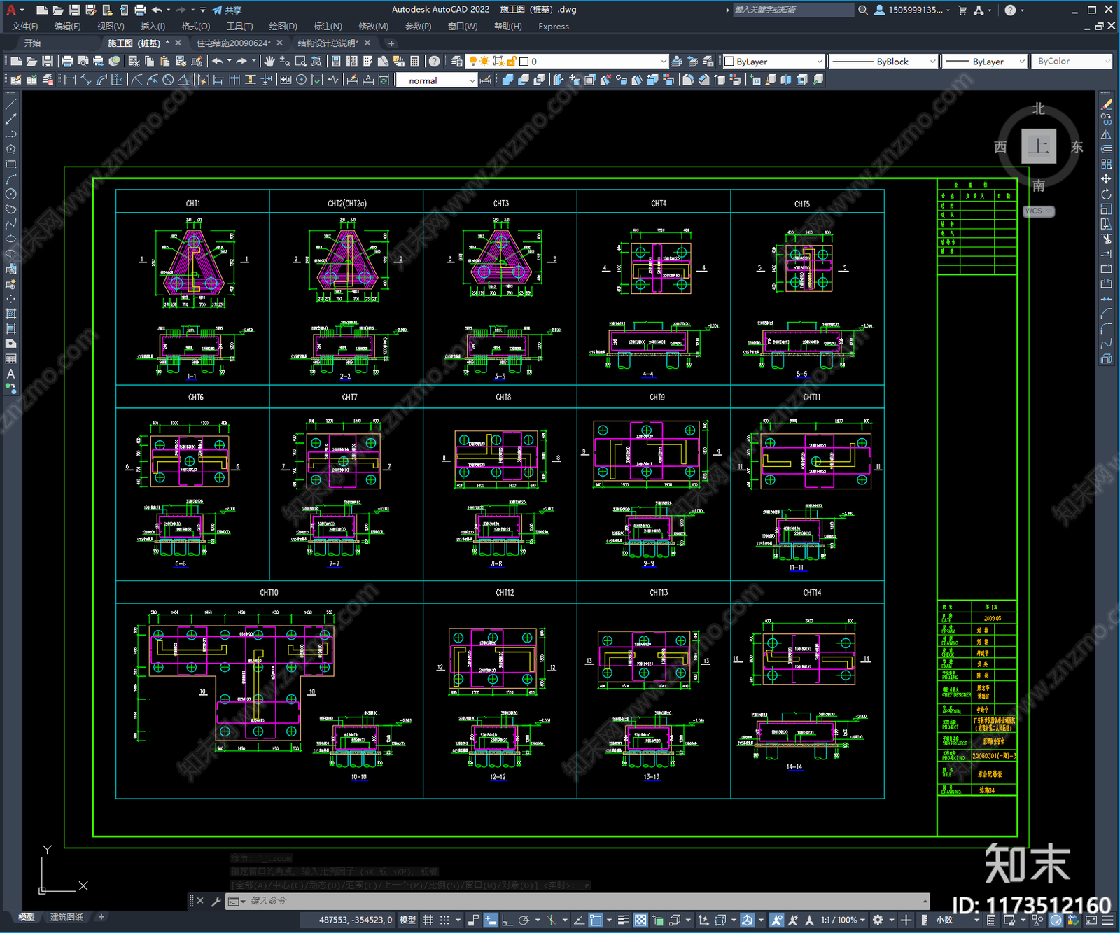The height and width of the screenshot is (933, 1120).
Task: Select the Multiline Text tool (A icon)
Action: [10, 374]
